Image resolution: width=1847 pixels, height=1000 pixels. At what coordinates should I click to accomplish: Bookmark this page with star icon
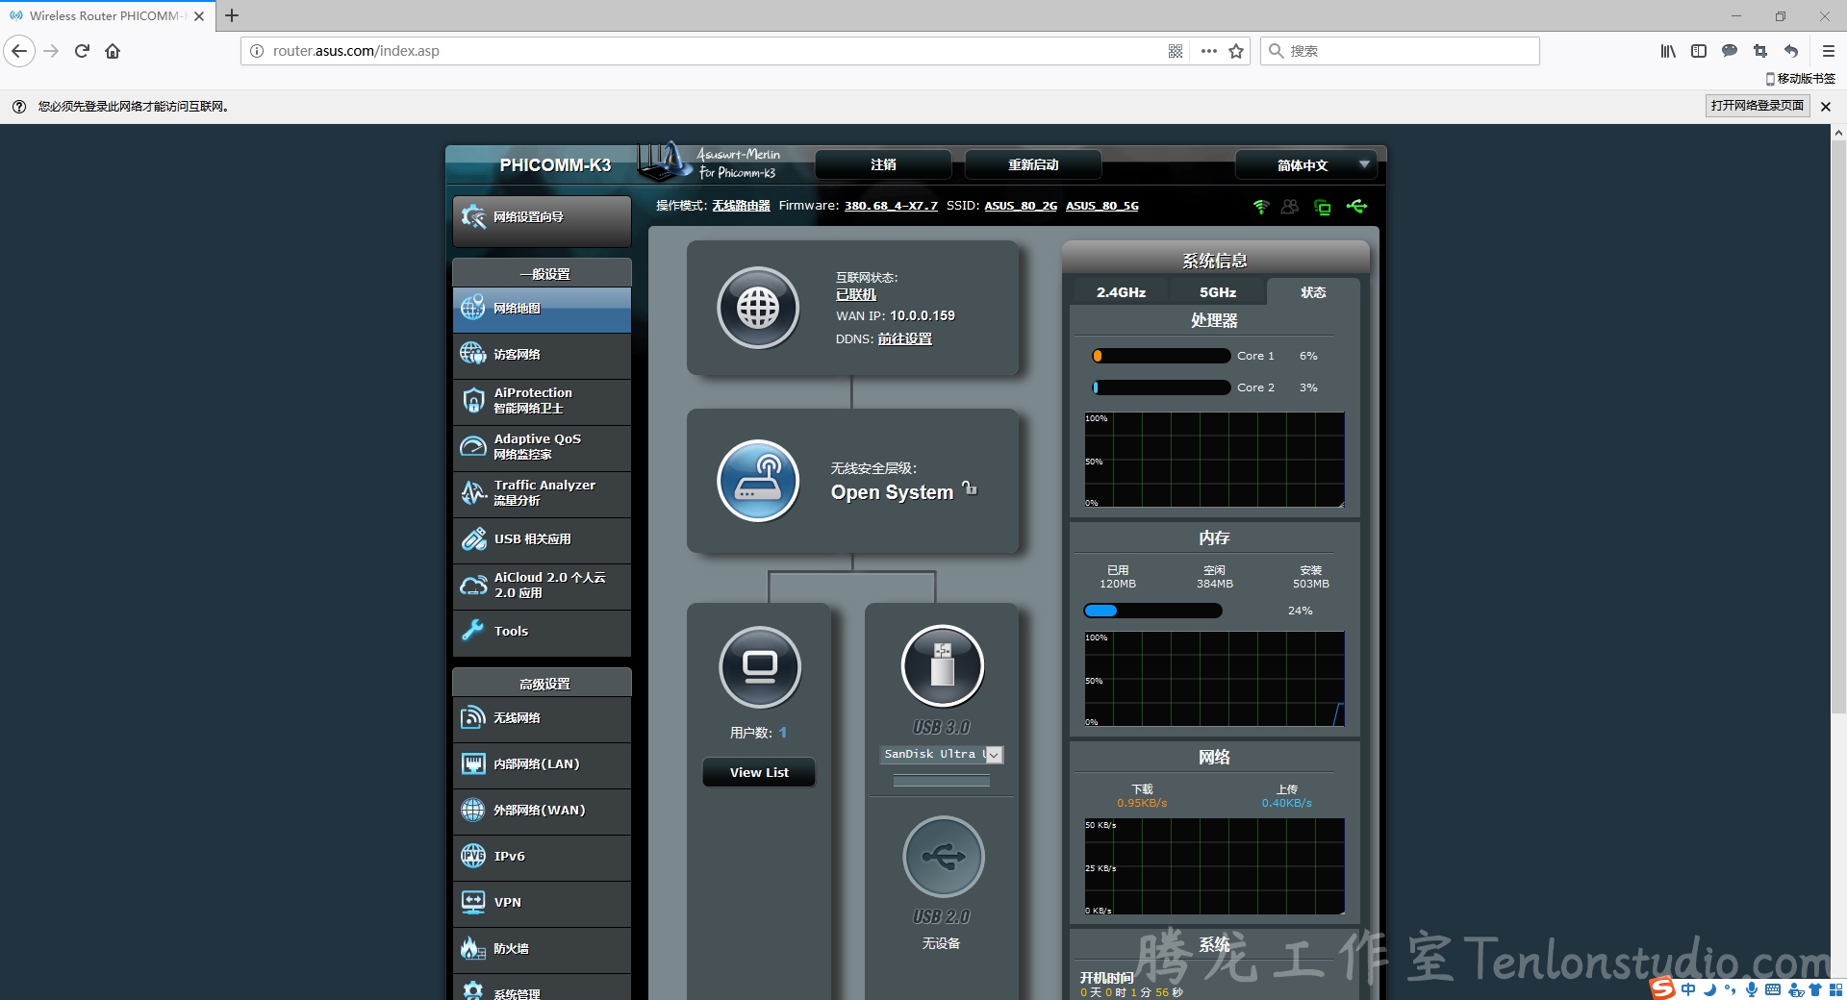1236,51
